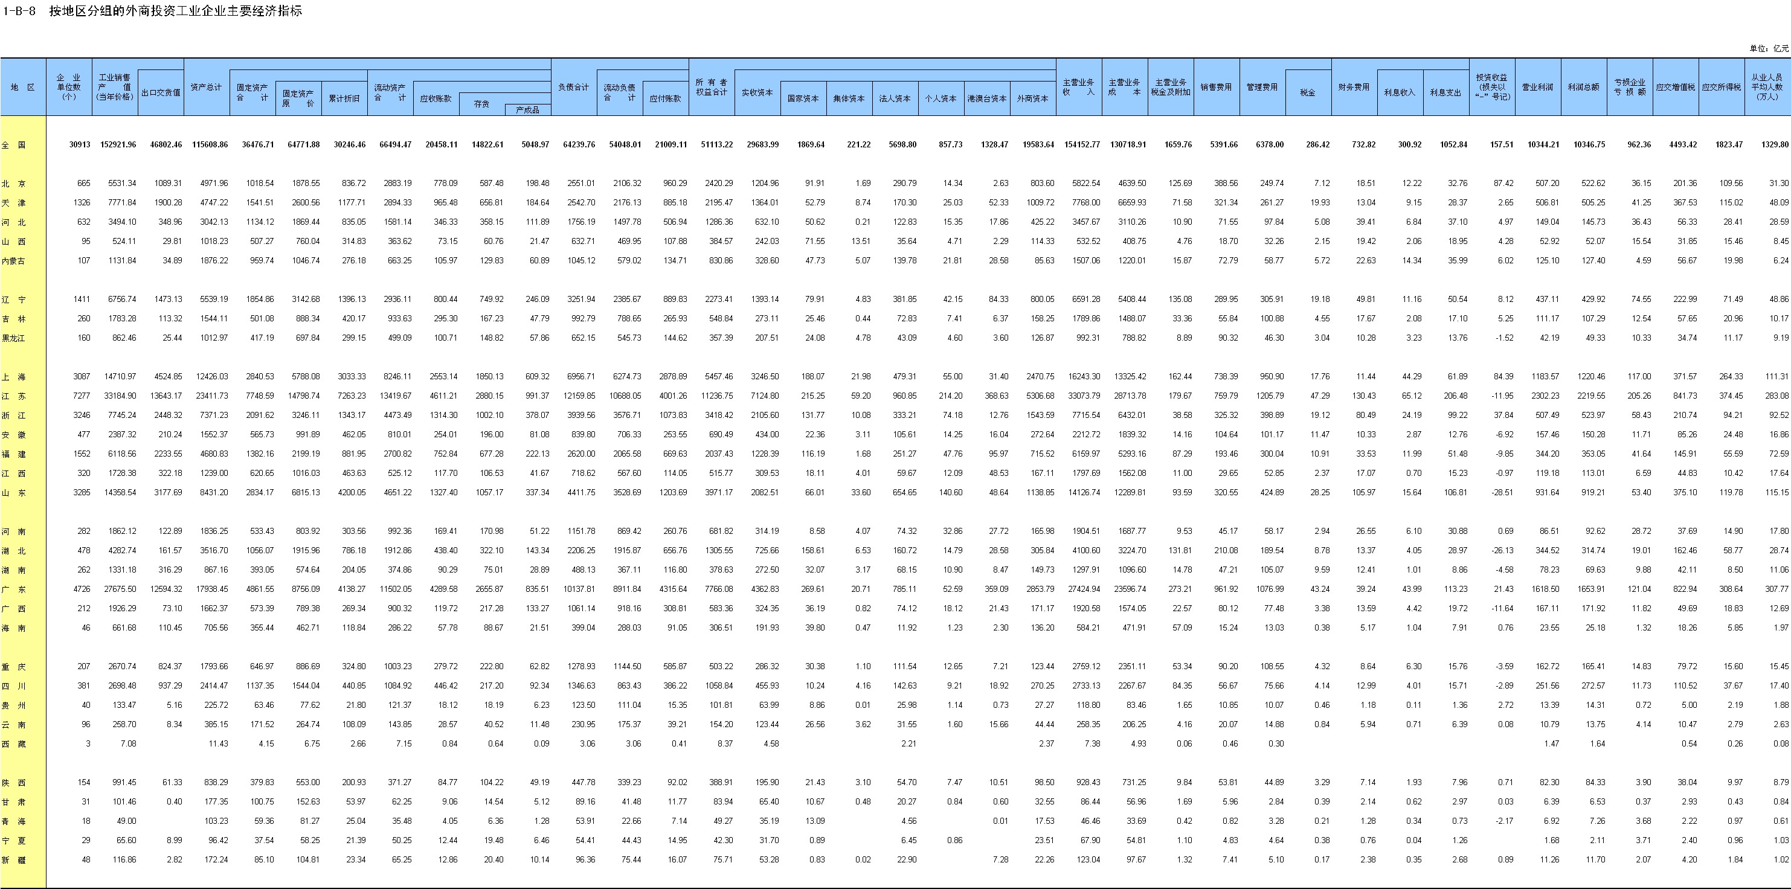Click the 黑龙江 row label
This screenshot has width=1791, height=889.
(x=13, y=338)
